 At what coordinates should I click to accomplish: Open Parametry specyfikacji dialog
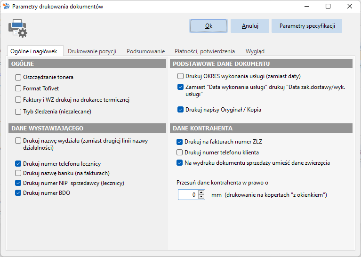coord(307,26)
